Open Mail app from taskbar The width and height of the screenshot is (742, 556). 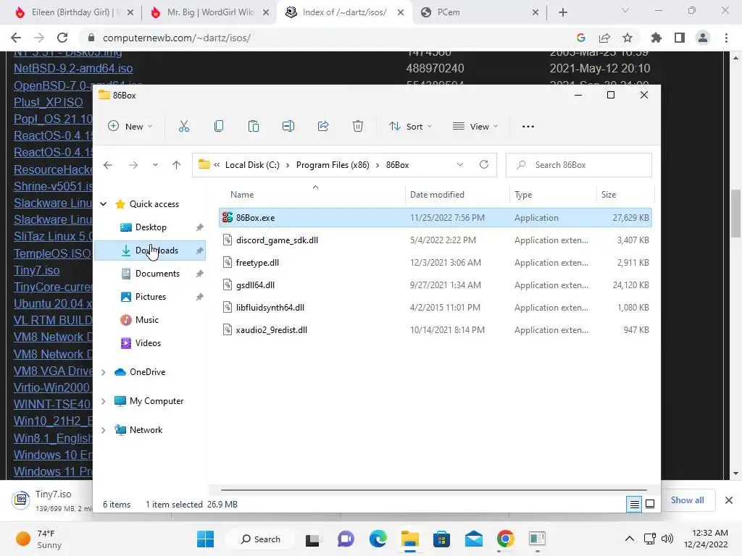pos(474,539)
